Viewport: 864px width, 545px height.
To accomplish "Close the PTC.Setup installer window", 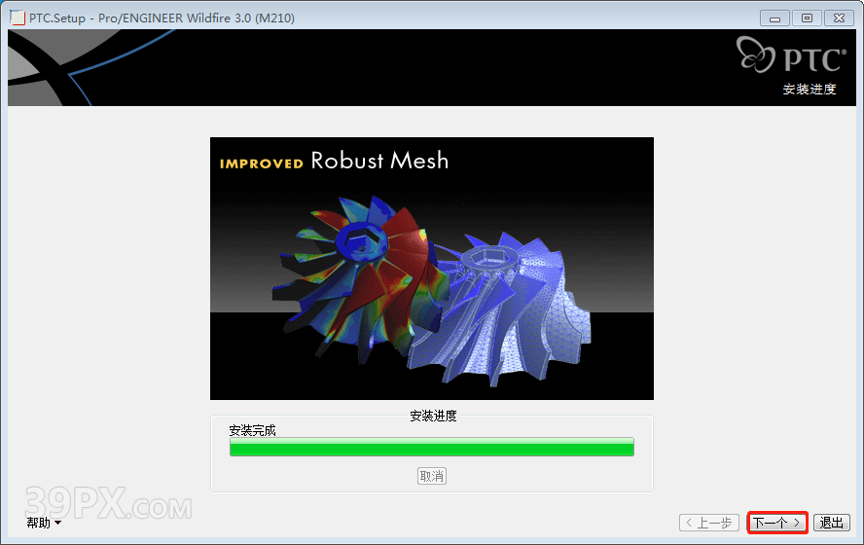I will 839,18.
